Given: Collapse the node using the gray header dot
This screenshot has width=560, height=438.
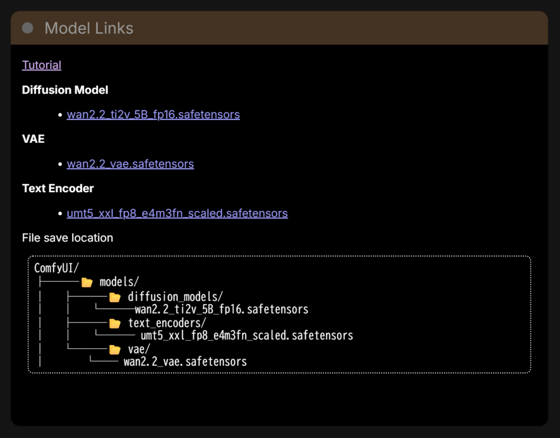Looking at the screenshot, I should [x=27, y=28].
